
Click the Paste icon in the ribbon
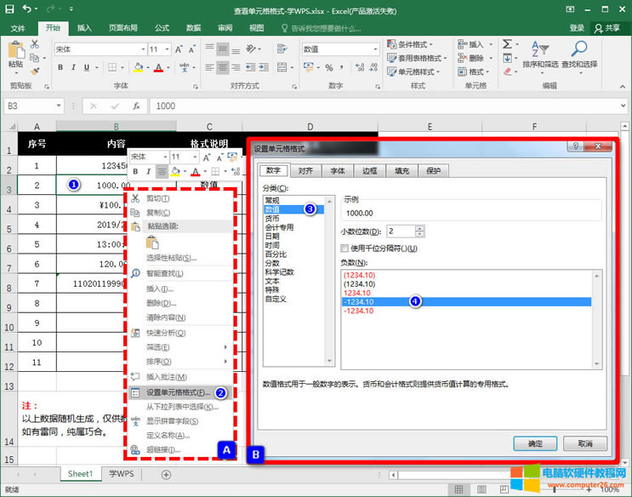point(15,53)
